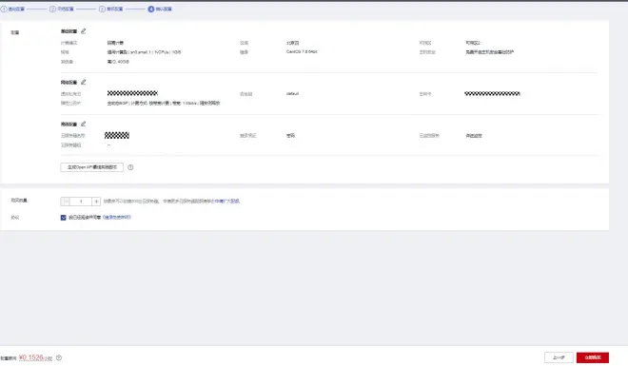Click the pencil icon beside the second section heading
The width and height of the screenshot is (628, 366).
84,82
